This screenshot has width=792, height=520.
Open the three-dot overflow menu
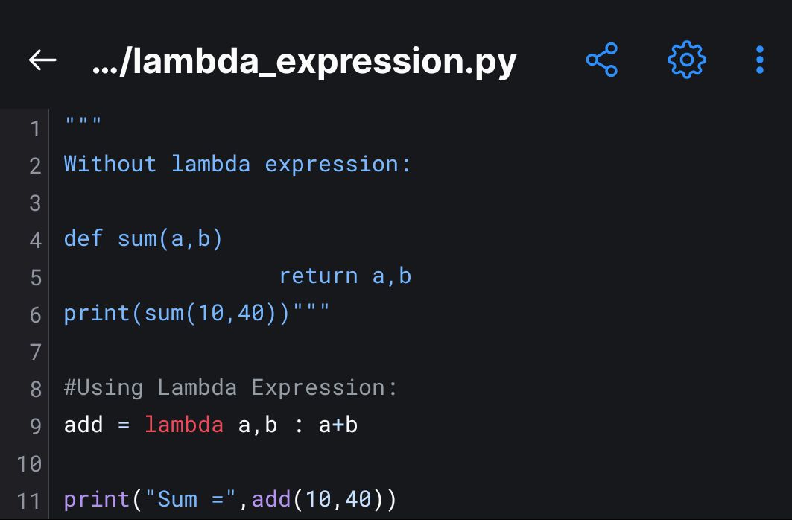pos(760,60)
